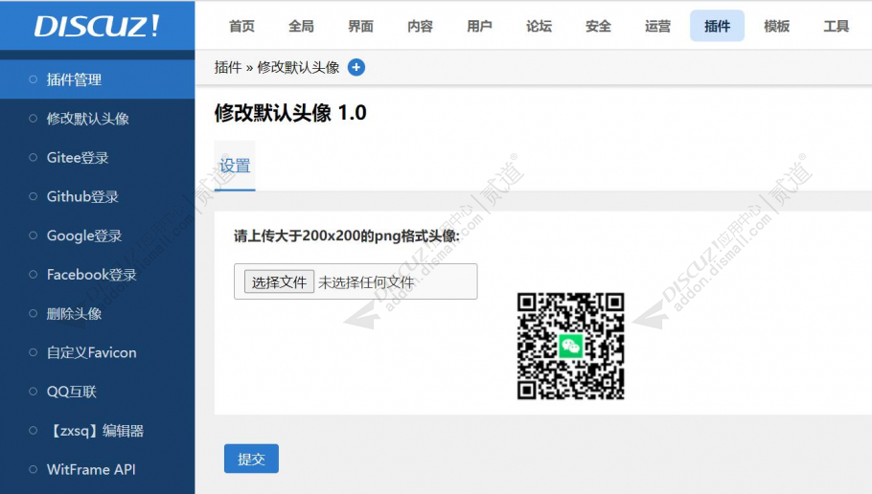Screen dimensions: 872x494
Task: Open the 运营 menu
Action: [x=658, y=26]
